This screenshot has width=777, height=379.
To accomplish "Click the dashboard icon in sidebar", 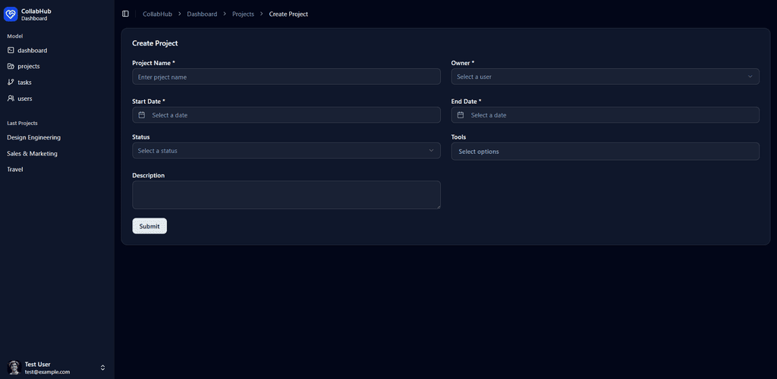I will tap(11, 50).
